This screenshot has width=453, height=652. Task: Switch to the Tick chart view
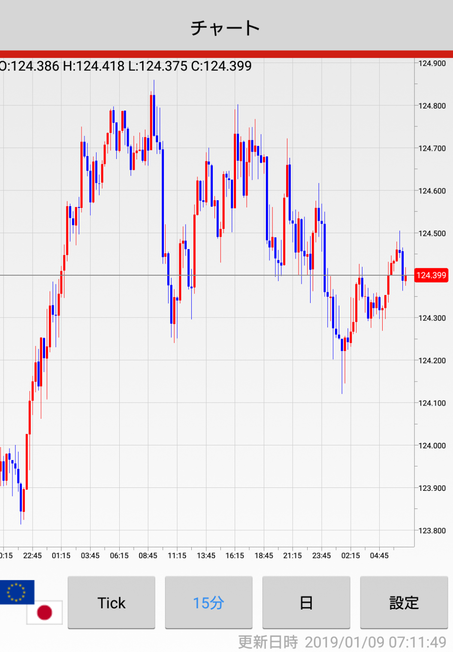[112, 603]
